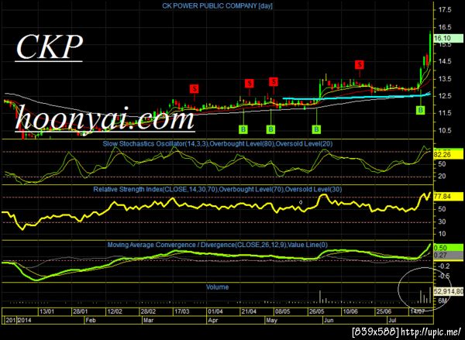Click the 21/04 date label

(x=249, y=311)
